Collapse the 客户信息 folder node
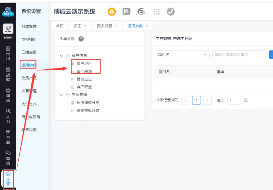This screenshot has width=273, height=190. pyautogui.click(x=61, y=56)
